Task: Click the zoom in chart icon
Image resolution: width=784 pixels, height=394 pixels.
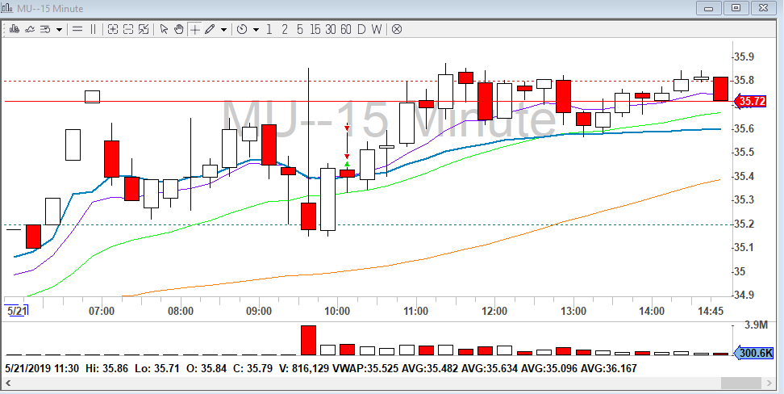Action: pyautogui.click(x=113, y=30)
